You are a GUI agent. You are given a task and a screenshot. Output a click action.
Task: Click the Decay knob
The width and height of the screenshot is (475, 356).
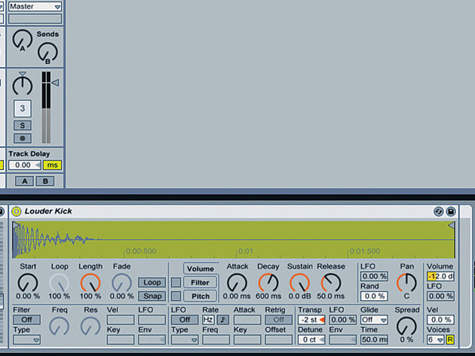click(x=268, y=283)
